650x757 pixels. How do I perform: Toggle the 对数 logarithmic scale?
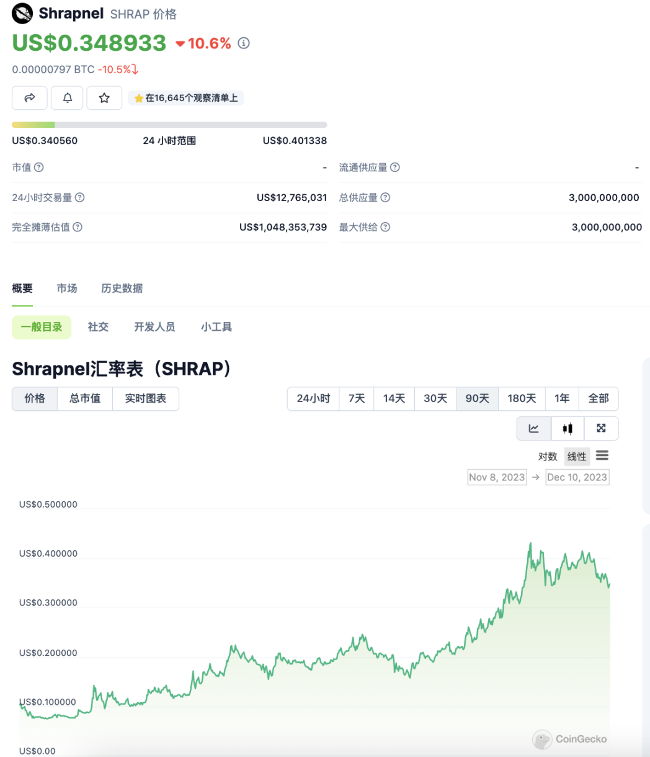point(548,457)
